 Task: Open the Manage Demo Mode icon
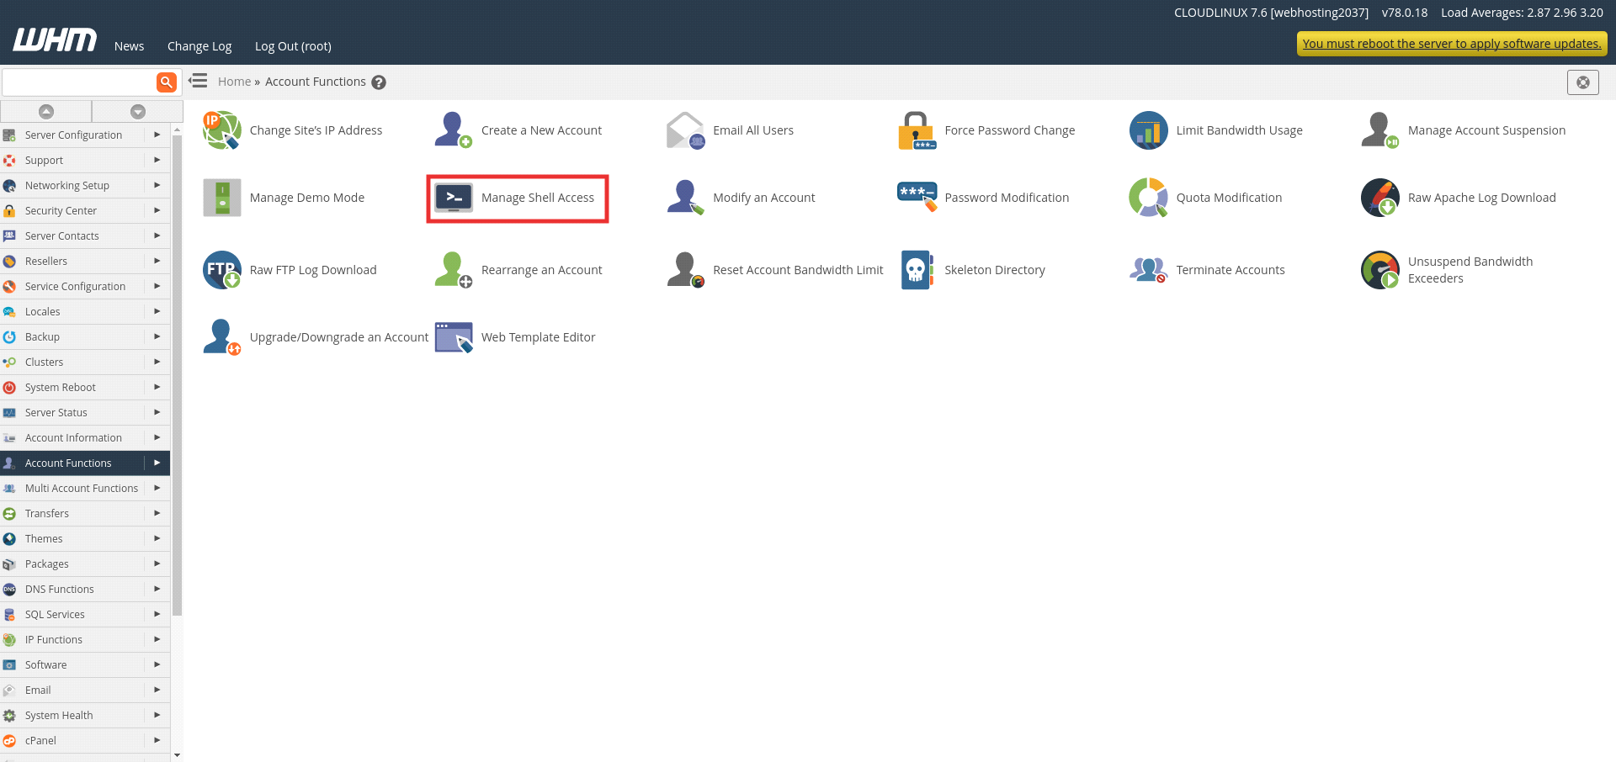coord(222,198)
